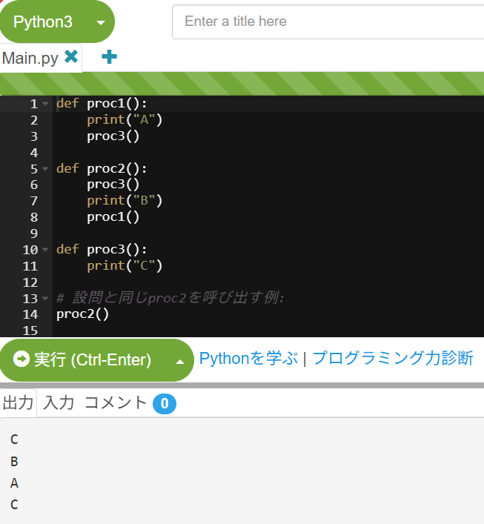
Task: Click the proc3() call on line 3
Action: click(x=113, y=136)
